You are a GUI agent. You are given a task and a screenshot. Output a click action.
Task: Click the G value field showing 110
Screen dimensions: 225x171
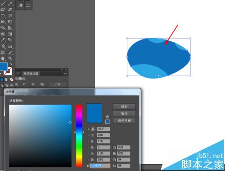(x=103, y=153)
